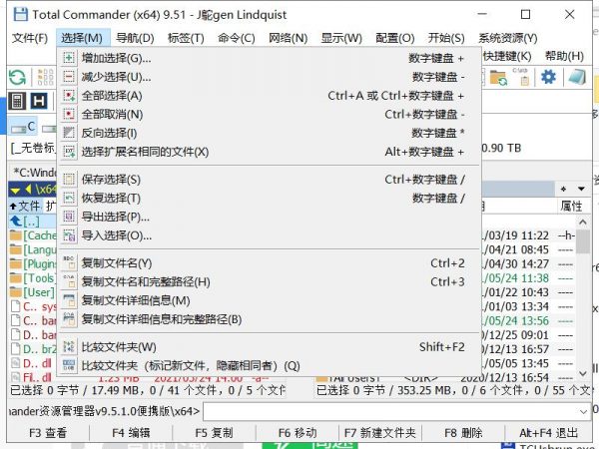Choose 反向选择(I) invert selection
The width and height of the screenshot is (599, 449).
[269, 133]
